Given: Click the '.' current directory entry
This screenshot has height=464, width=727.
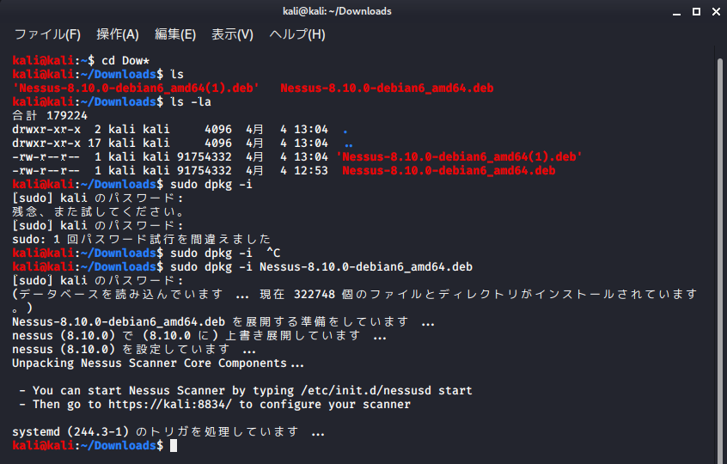Looking at the screenshot, I should (345, 131).
